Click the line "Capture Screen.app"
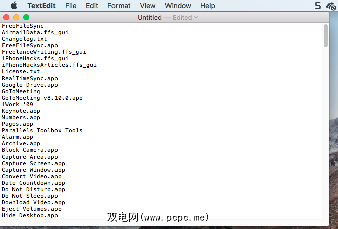Screen dimensions: 338x229 (33, 163)
